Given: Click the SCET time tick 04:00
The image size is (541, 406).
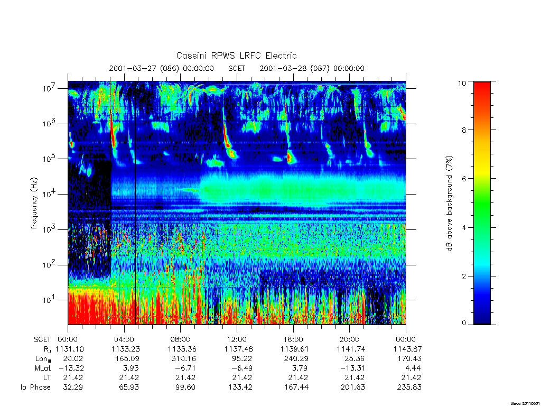Looking at the screenshot, I should point(124,339).
